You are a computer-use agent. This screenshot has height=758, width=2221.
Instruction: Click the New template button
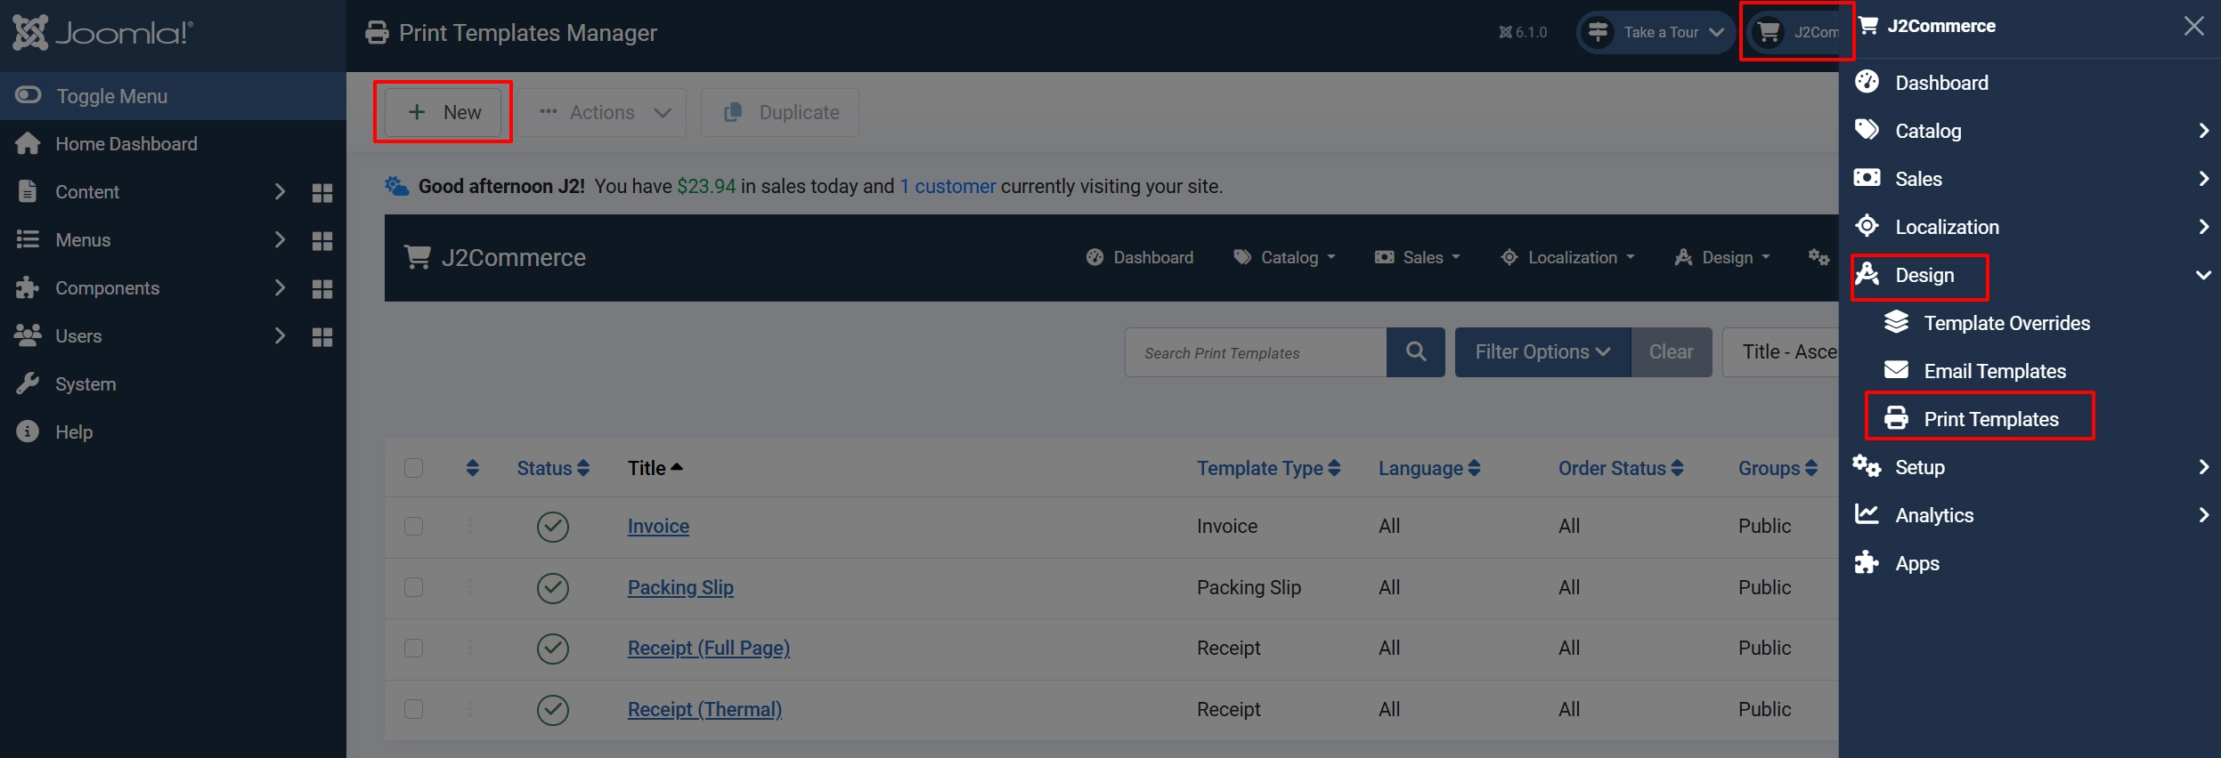tap(443, 112)
